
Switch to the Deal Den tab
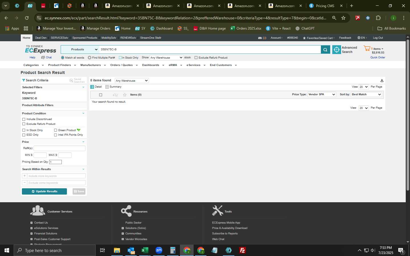41,38
